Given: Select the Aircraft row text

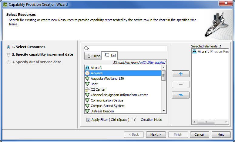Looking at the screenshot, I should (96, 68).
